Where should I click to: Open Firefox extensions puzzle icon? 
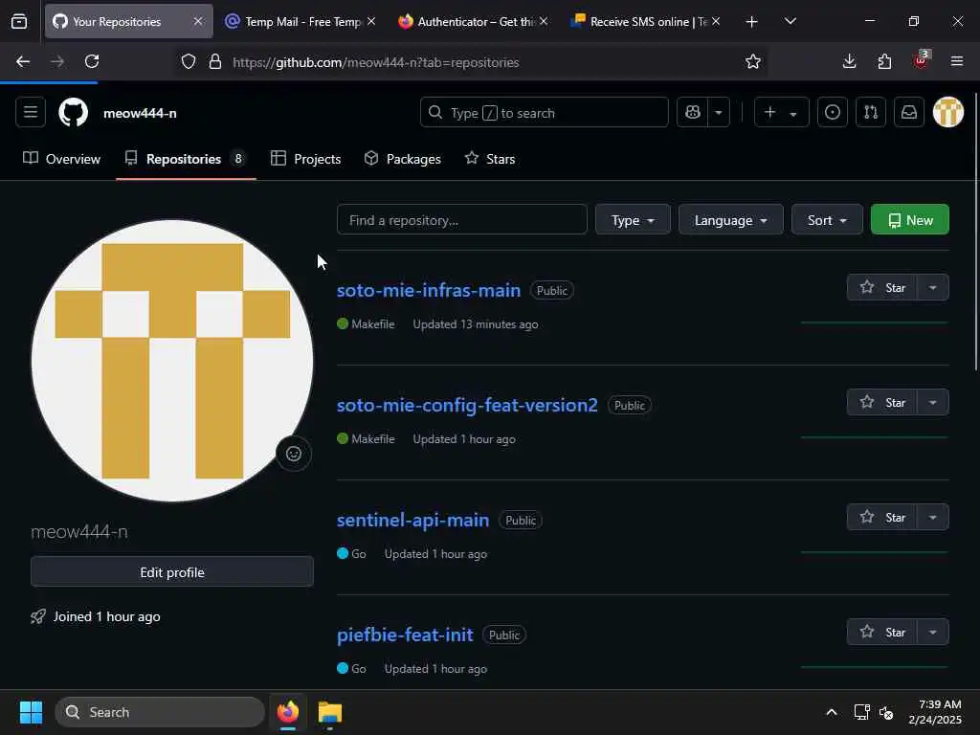pos(884,61)
